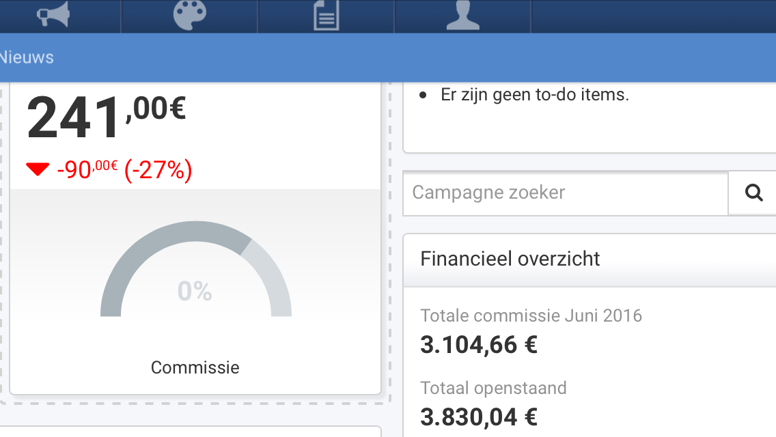Select the Nieuws menu item
This screenshot has width=776, height=437.
point(26,57)
